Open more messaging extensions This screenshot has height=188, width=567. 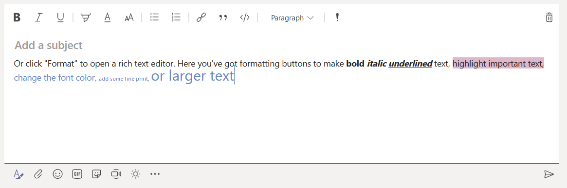155,174
